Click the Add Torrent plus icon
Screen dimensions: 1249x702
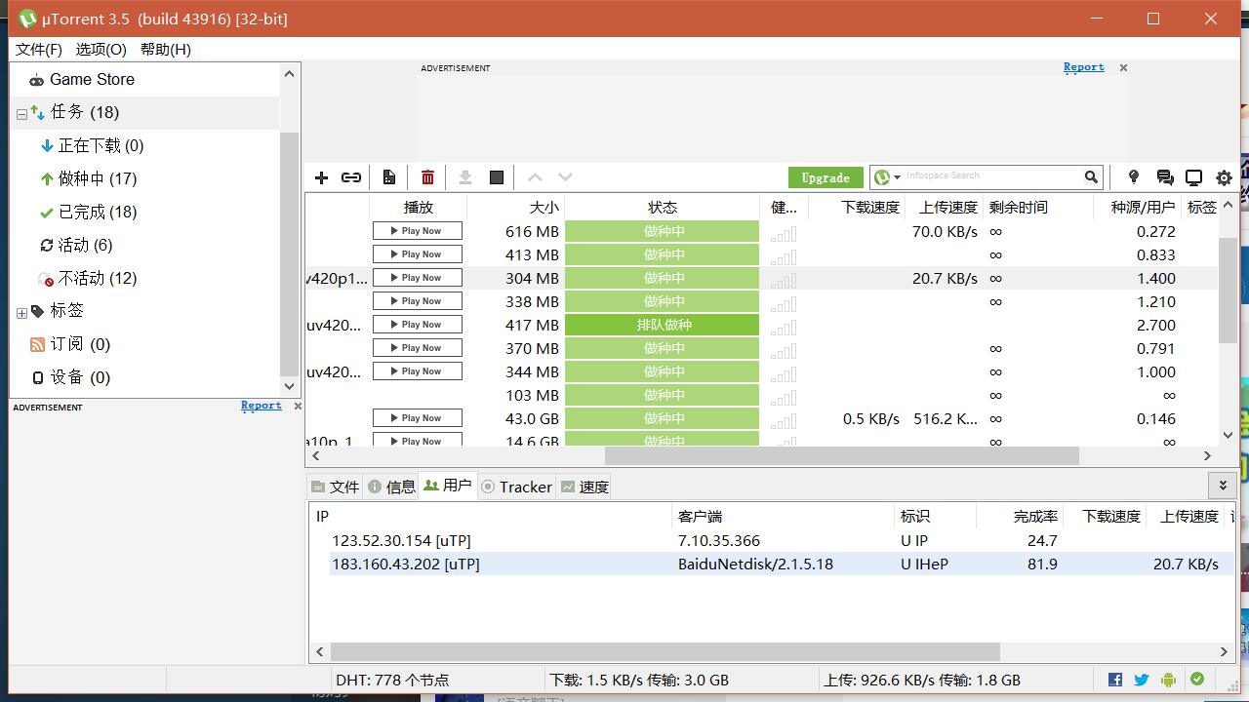321,177
